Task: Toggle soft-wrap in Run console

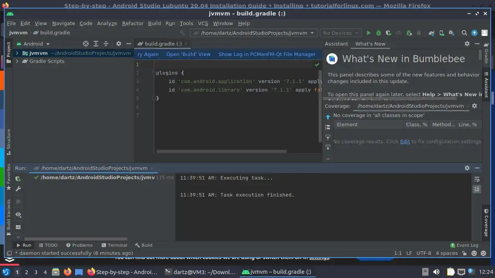Action: pos(477,180)
